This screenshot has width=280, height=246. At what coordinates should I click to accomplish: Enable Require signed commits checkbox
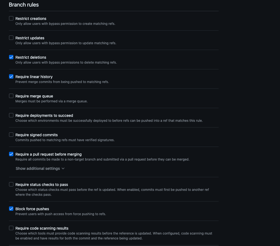point(11,135)
